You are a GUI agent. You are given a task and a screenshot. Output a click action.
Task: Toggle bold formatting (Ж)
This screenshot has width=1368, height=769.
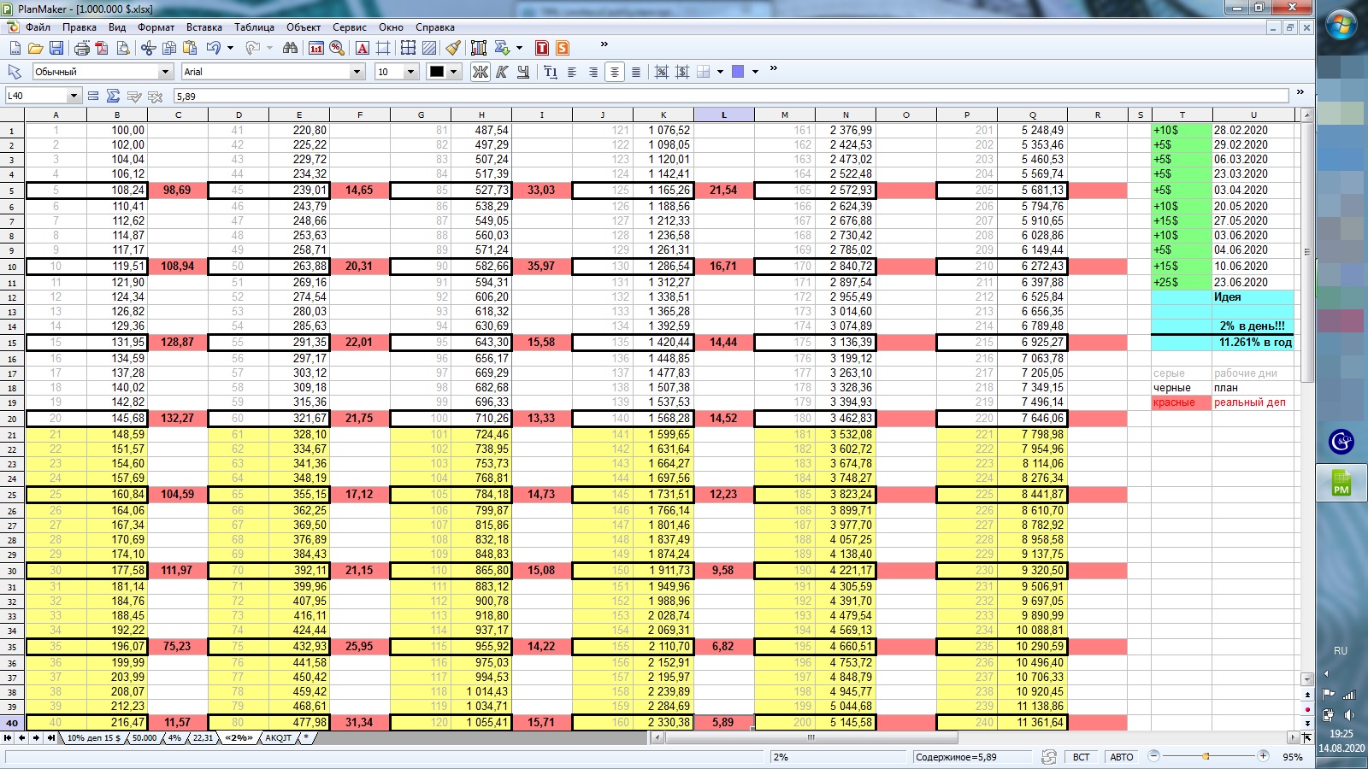pos(480,72)
